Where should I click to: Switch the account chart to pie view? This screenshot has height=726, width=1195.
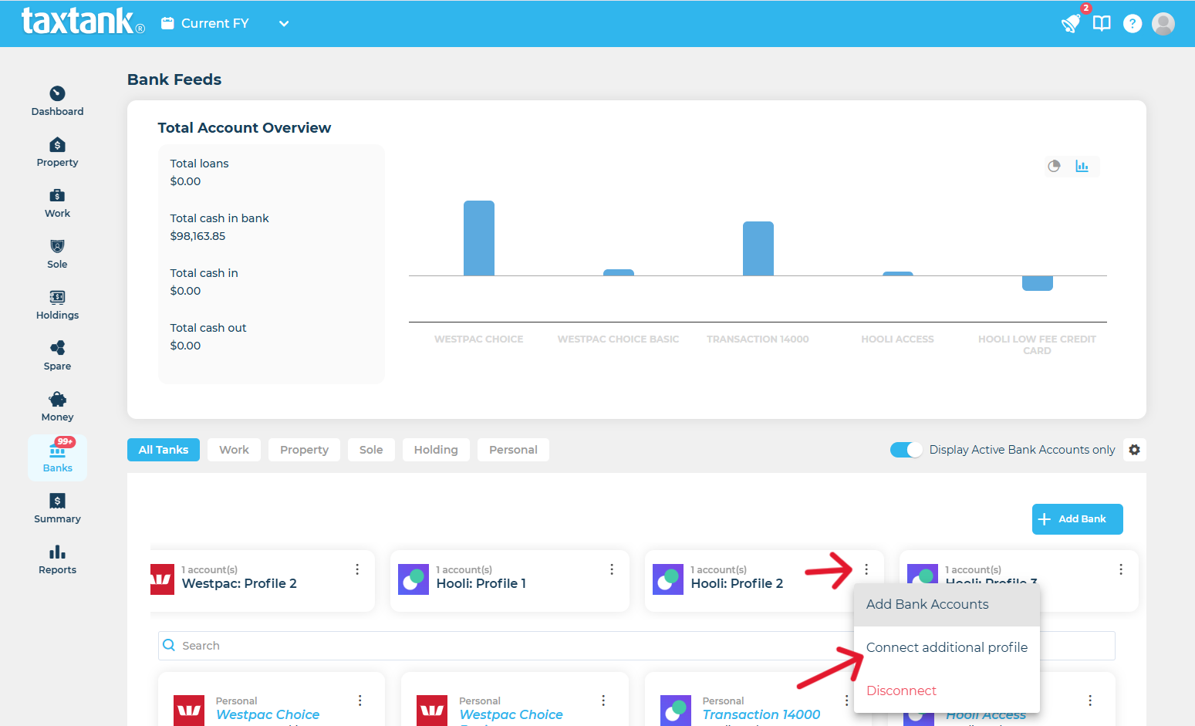(x=1055, y=166)
